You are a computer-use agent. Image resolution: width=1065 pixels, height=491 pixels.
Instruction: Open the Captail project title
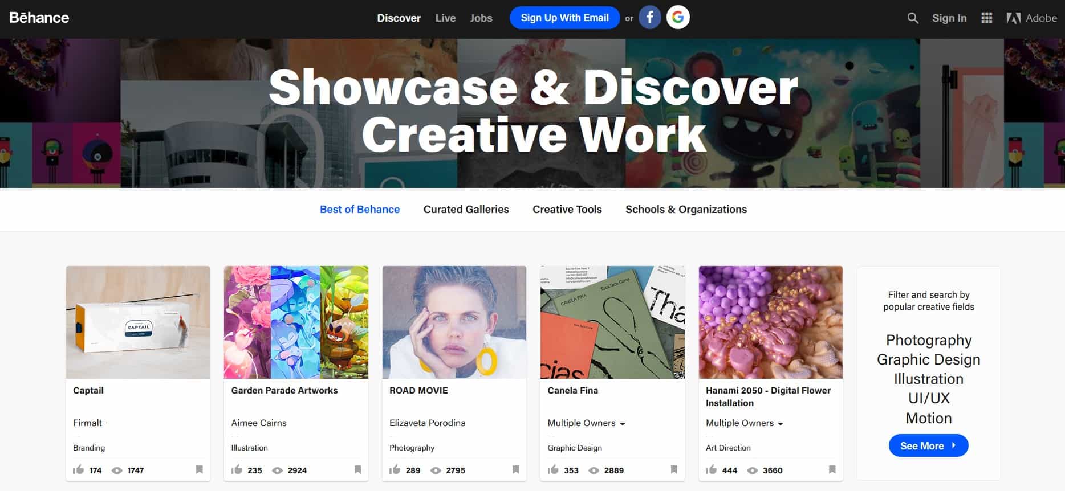coord(88,391)
